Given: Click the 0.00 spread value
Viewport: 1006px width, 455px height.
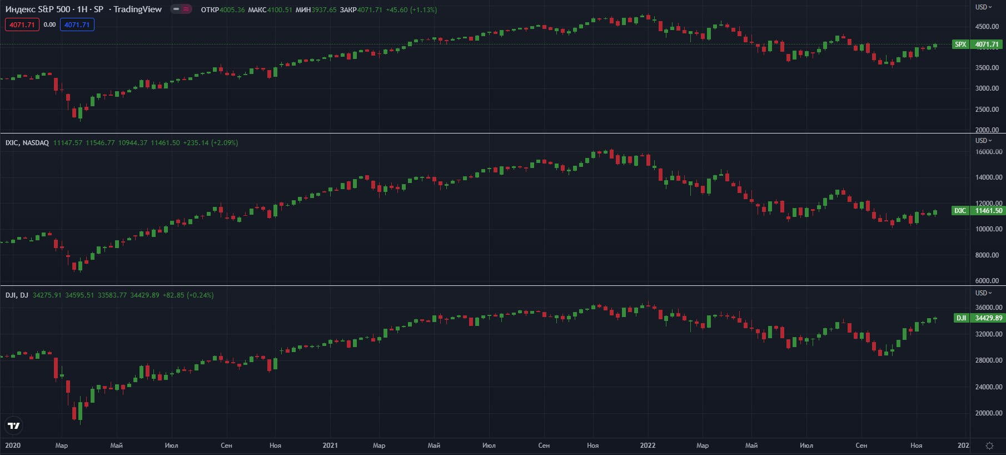Looking at the screenshot, I should click(49, 24).
